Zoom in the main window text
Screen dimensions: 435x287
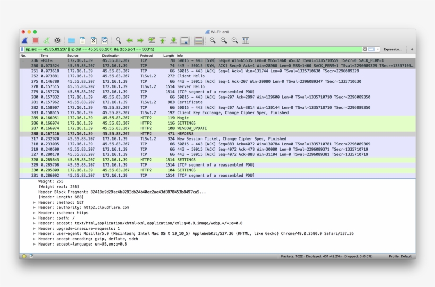coord(213,40)
